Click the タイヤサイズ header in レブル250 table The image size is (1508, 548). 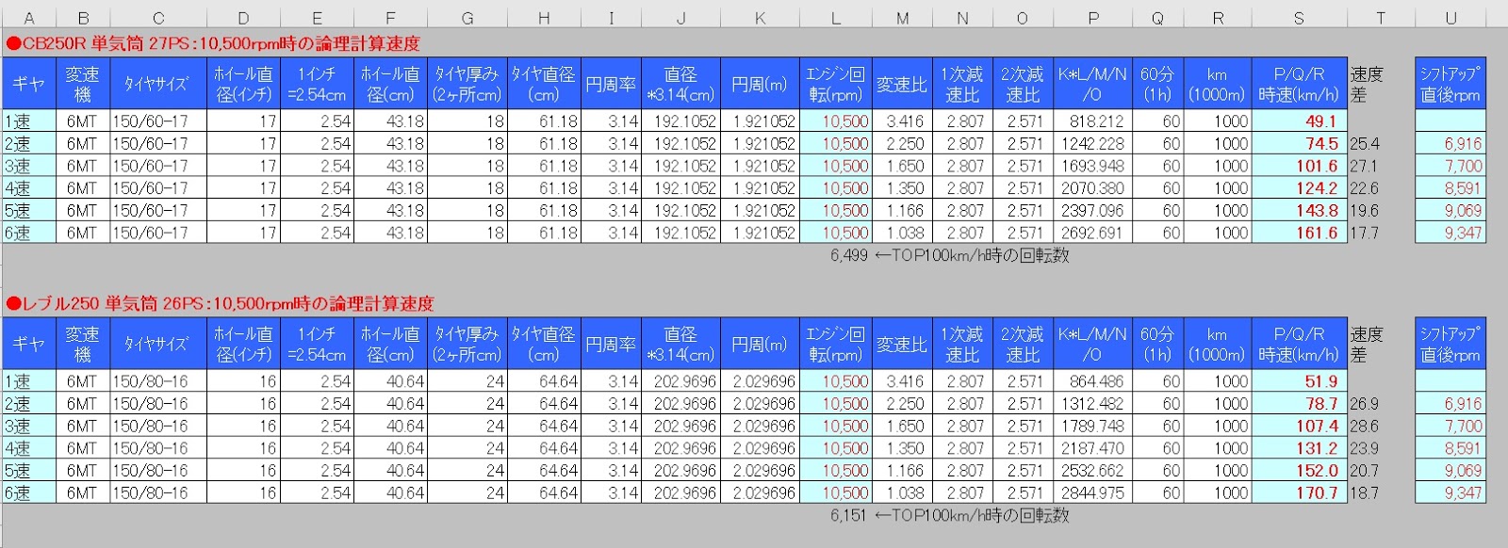coord(157,344)
